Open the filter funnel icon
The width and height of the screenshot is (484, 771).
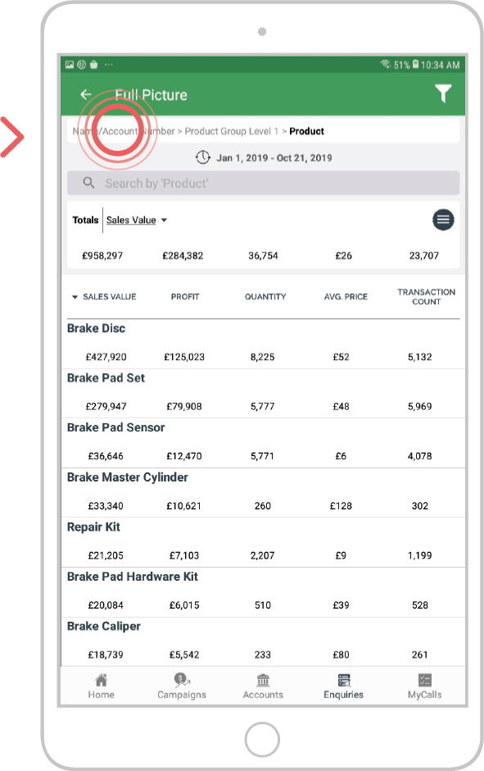tap(443, 94)
